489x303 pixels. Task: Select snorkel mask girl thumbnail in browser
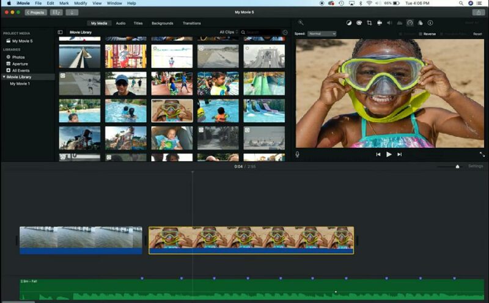(172, 111)
